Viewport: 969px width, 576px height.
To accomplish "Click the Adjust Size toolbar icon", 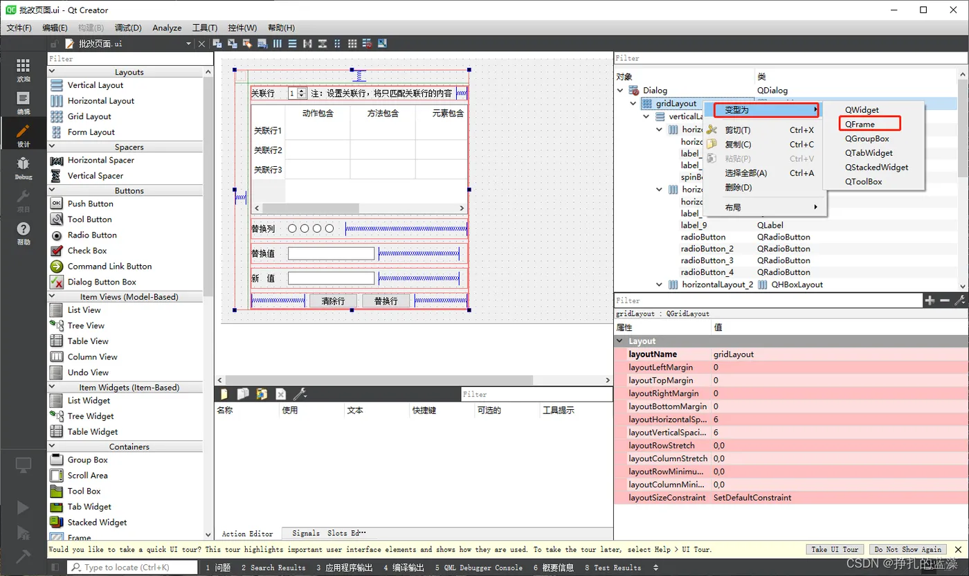I will pyautogui.click(x=382, y=44).
